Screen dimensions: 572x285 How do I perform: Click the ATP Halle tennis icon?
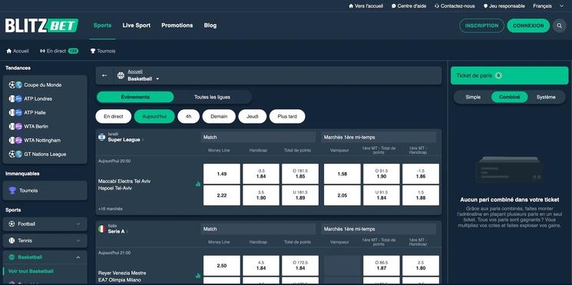[12, 113]
